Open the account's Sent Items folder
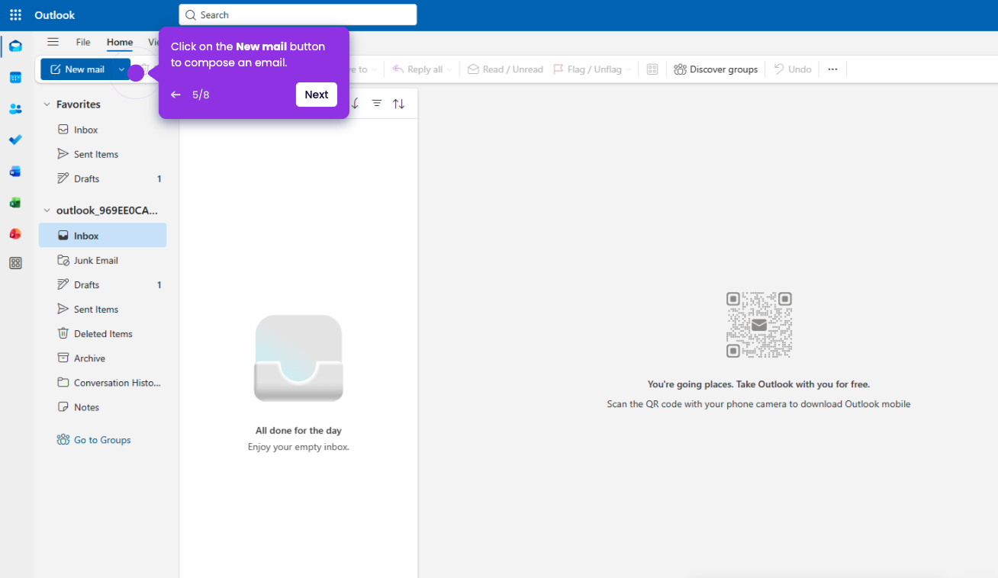This screenshot has width=998, height=578. [x=102, y=309]
